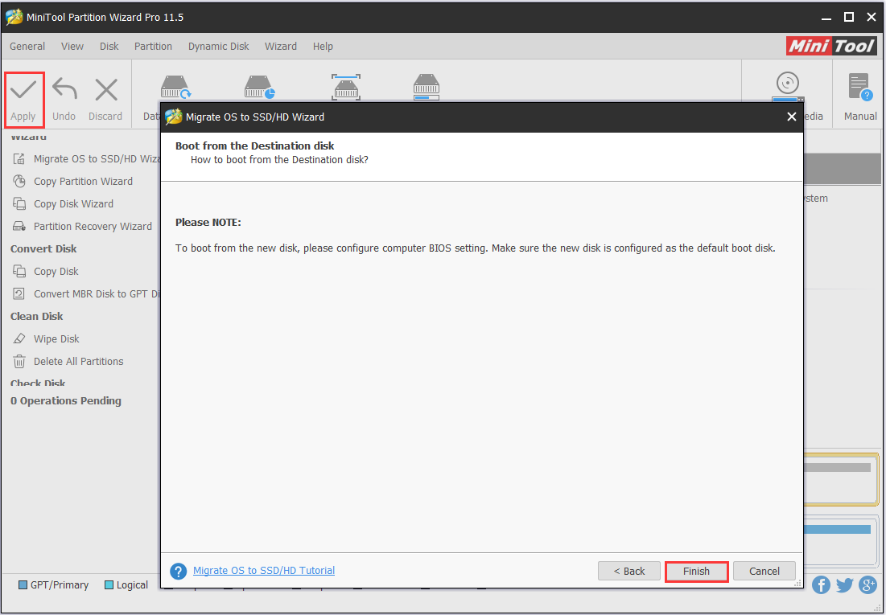
Task: Open MiniTool's Facebook page
Action: (x=821, y=585)
